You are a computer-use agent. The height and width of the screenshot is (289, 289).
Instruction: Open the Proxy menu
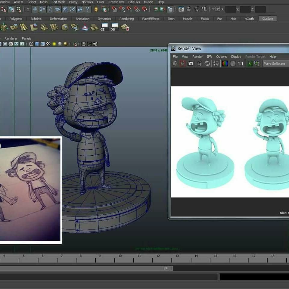tap(73, 2)
